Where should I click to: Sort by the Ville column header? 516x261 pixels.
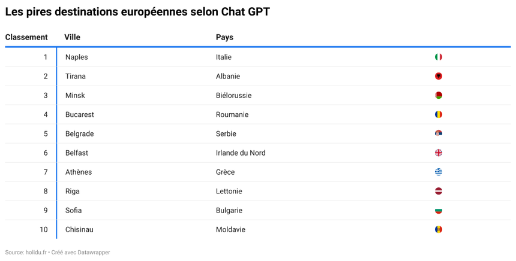(x=72, y=37)
